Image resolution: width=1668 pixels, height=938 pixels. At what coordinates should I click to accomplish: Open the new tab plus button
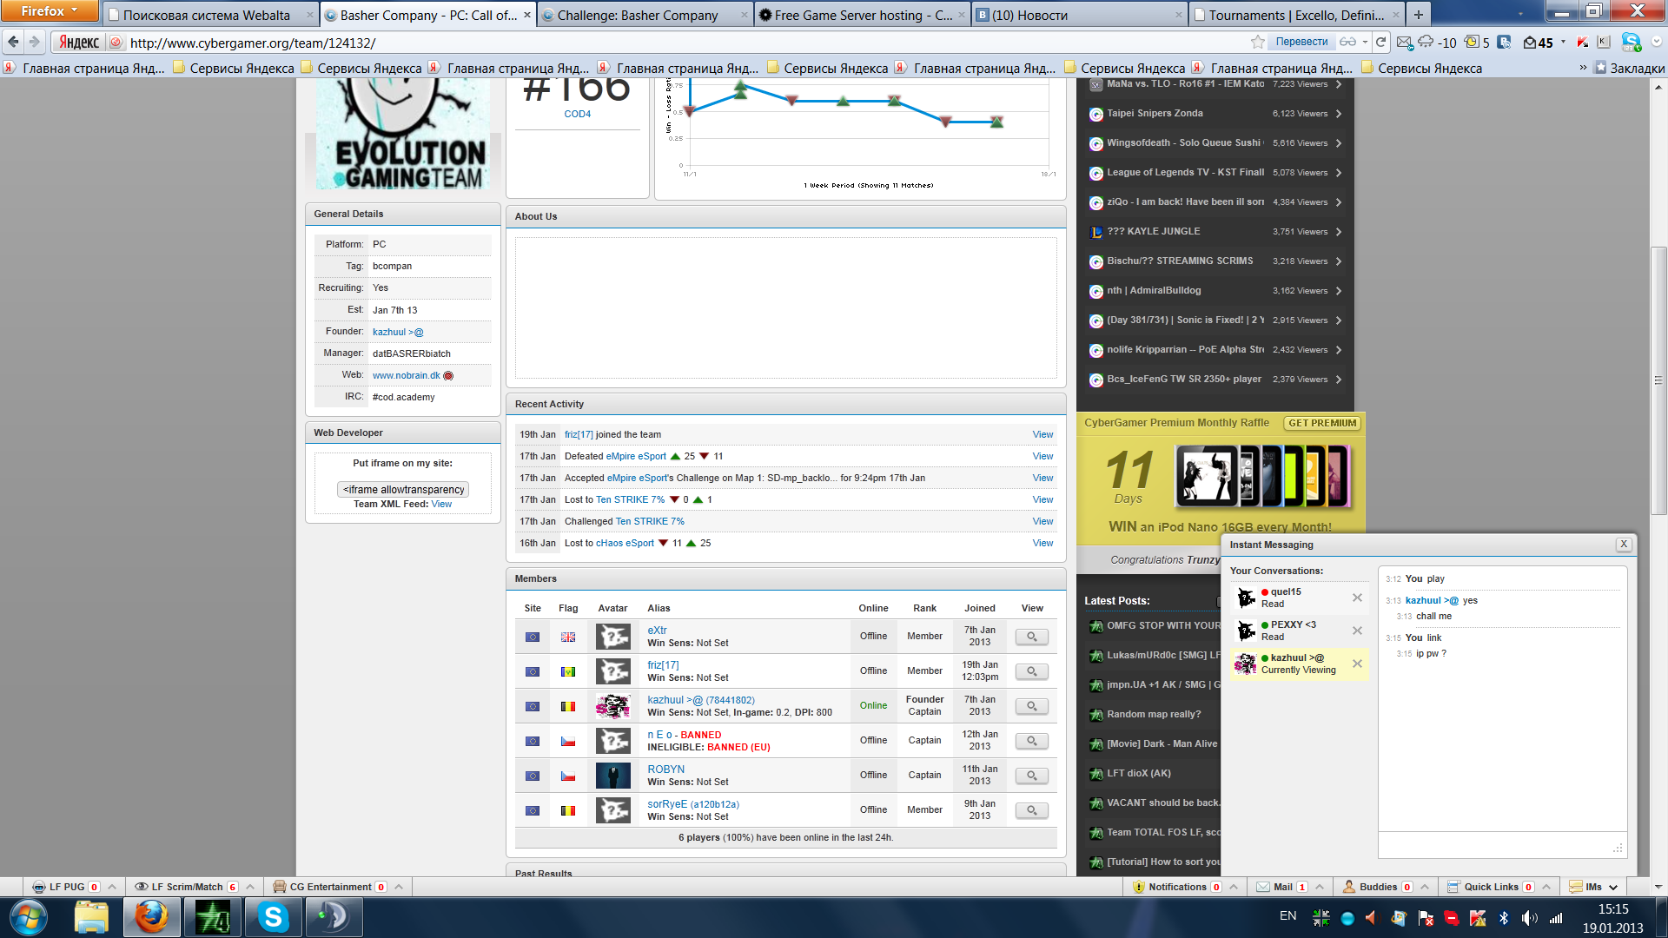(x=1418, y=15)
